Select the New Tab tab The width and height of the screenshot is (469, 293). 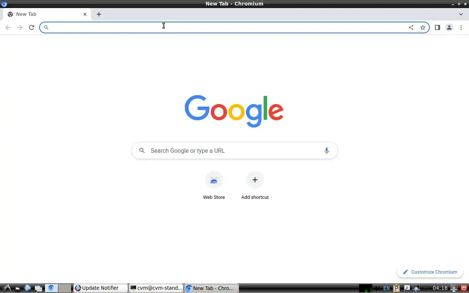pyautogui.click(x=47, y=14)
